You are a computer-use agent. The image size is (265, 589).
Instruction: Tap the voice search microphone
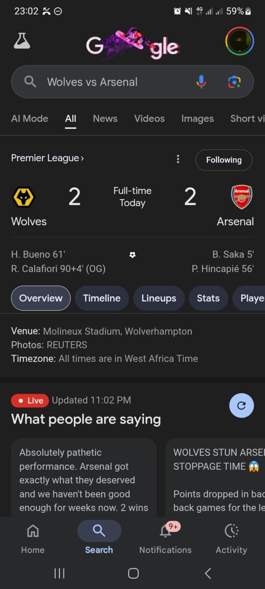[x=201, y=82]
